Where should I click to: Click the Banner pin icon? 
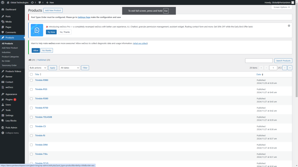(3, 77)
